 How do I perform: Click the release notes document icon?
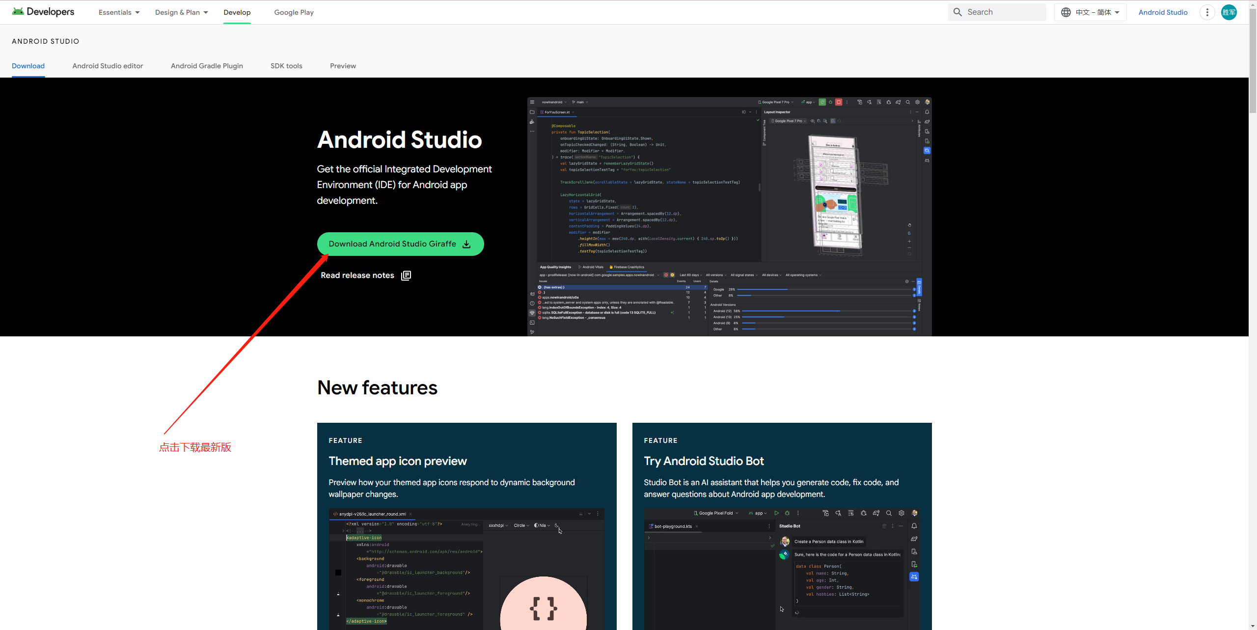(x=406, y=275)
